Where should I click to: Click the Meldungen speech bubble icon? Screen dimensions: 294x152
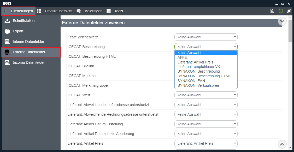79,11
